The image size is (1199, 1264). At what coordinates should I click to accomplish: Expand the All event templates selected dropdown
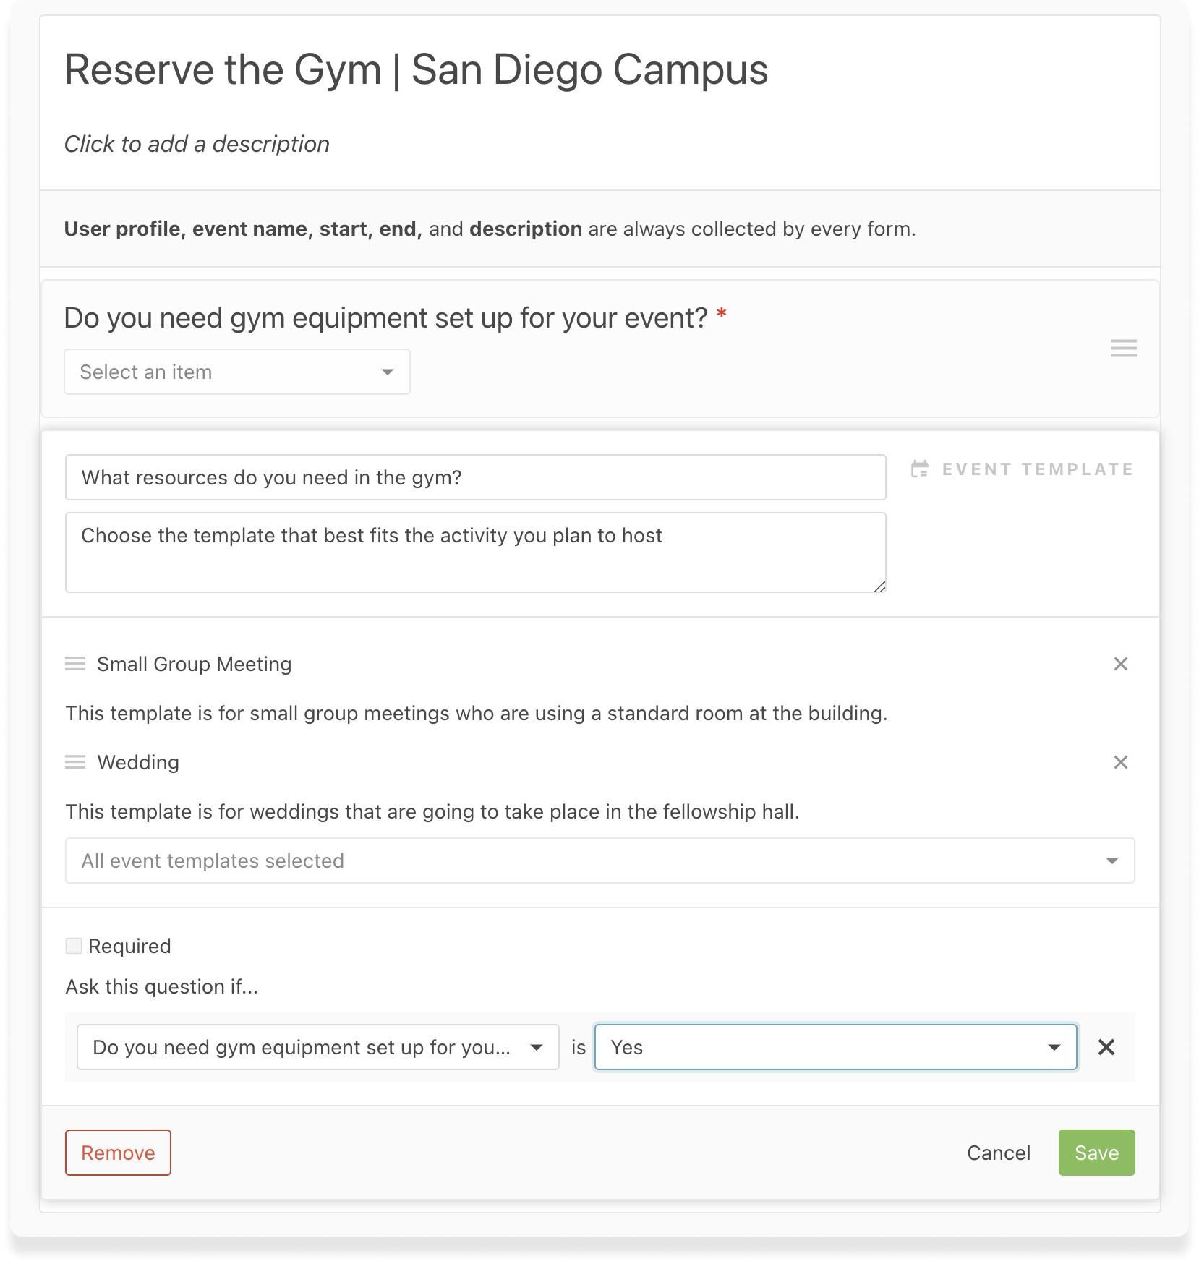coord(599,860)
